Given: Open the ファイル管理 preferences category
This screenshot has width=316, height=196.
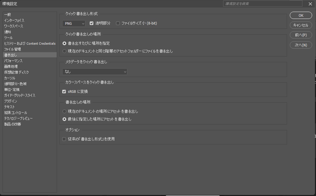Looking at the screenshot, I should (x=30, y=49).
